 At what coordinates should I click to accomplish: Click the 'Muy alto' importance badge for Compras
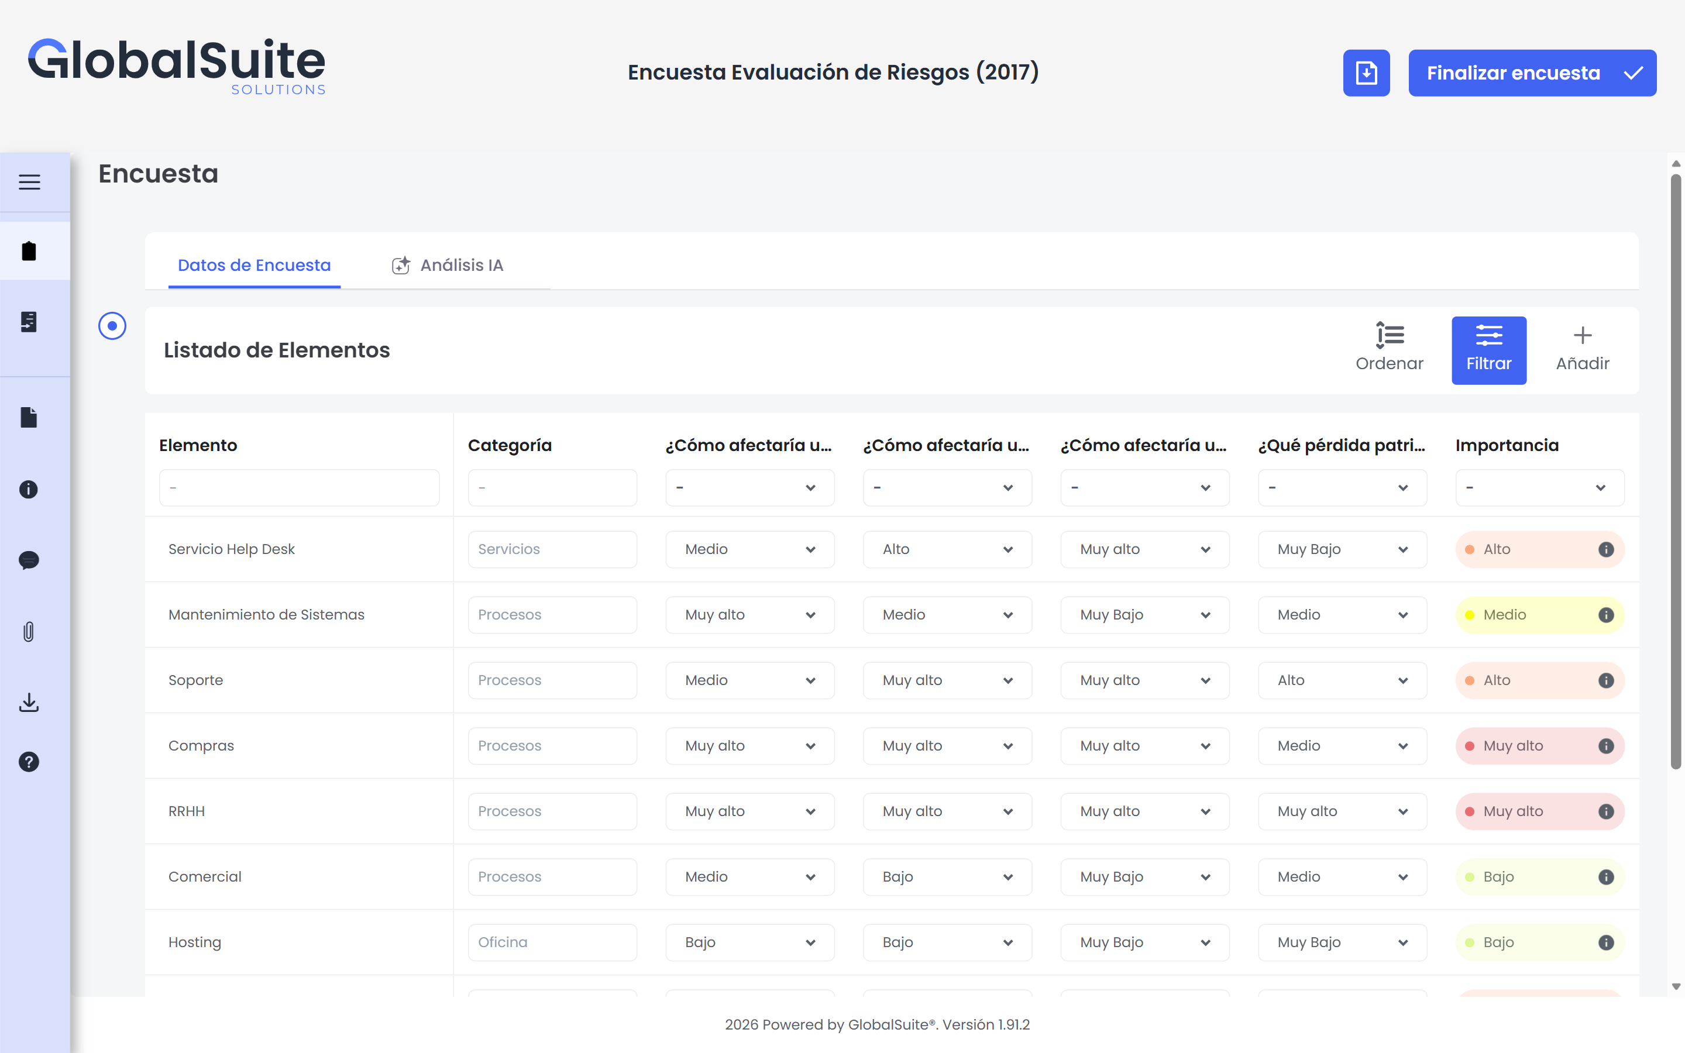[1539, 746]
